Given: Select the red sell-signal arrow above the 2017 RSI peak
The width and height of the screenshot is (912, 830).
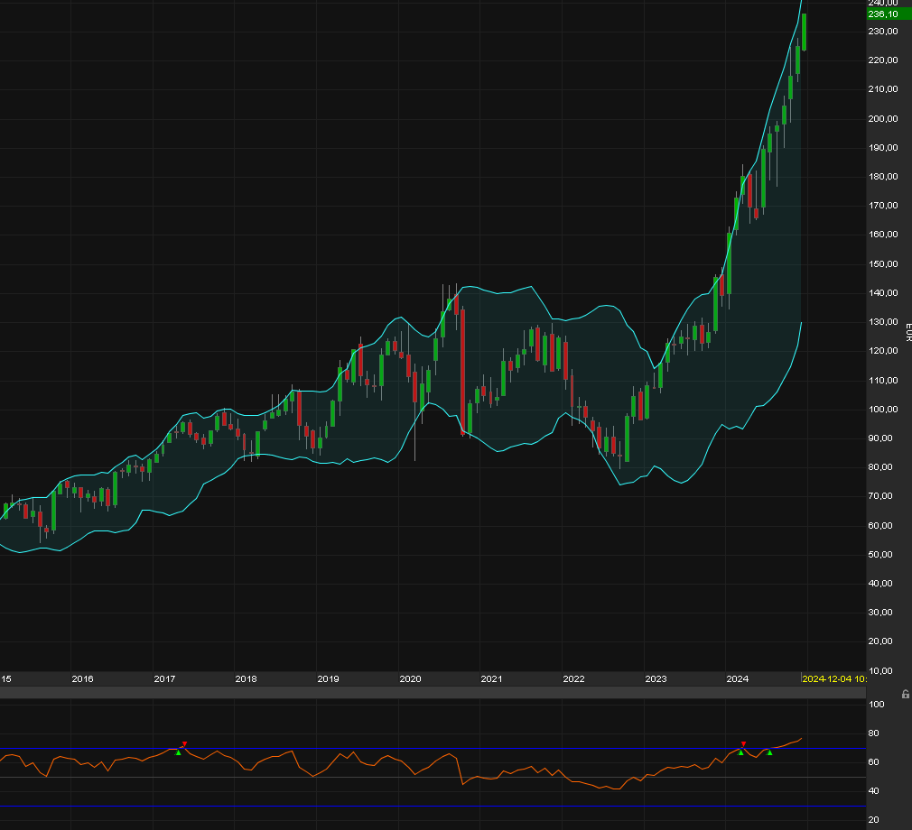Looking at the screenshot, I should [185, 745].
